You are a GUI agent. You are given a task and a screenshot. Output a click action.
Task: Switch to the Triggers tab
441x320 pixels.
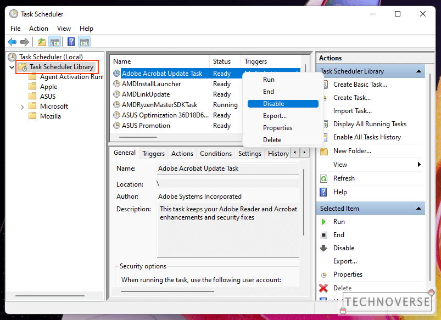click(154, 154)
